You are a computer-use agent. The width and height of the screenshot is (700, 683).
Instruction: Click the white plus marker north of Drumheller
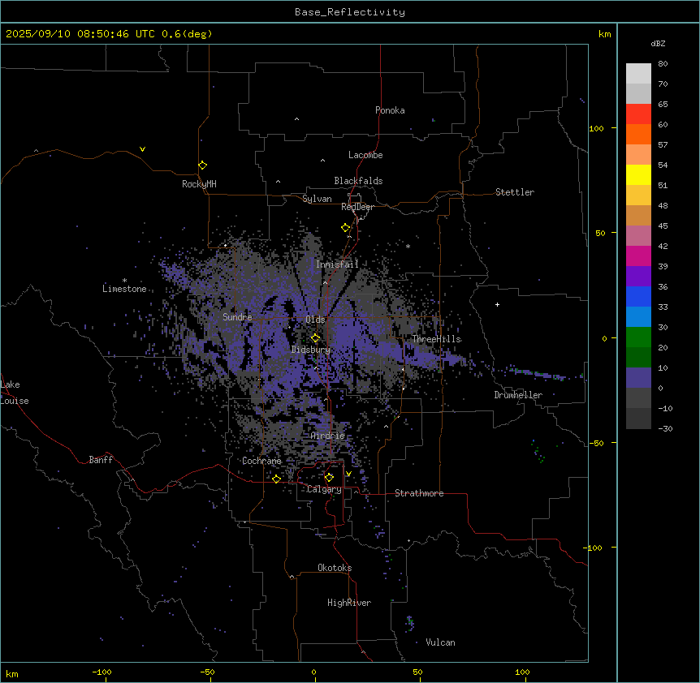click(x=497, y=304)
